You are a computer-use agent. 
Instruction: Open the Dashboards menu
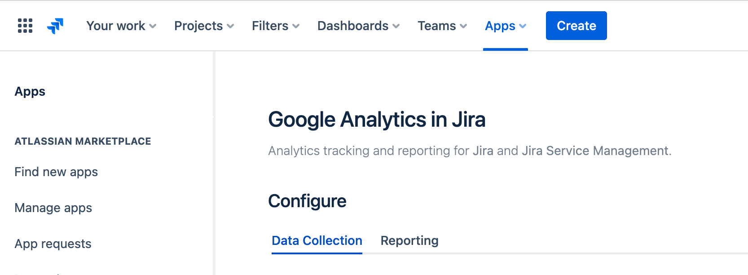coord(358,26)
